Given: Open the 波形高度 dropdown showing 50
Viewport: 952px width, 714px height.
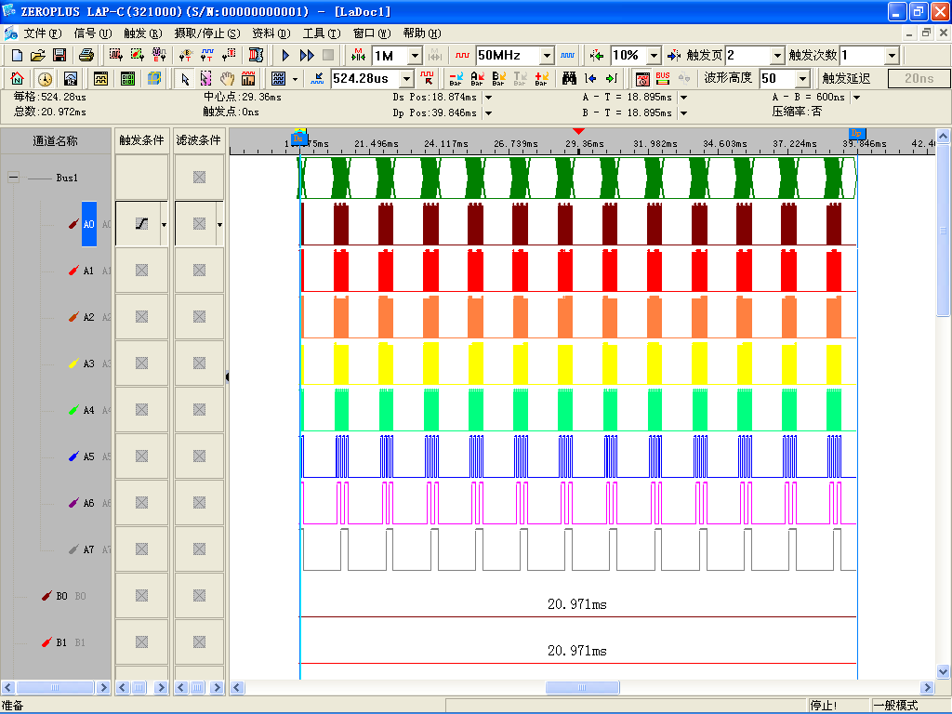Looking at the screenshot, I should (x=802, y=79).
